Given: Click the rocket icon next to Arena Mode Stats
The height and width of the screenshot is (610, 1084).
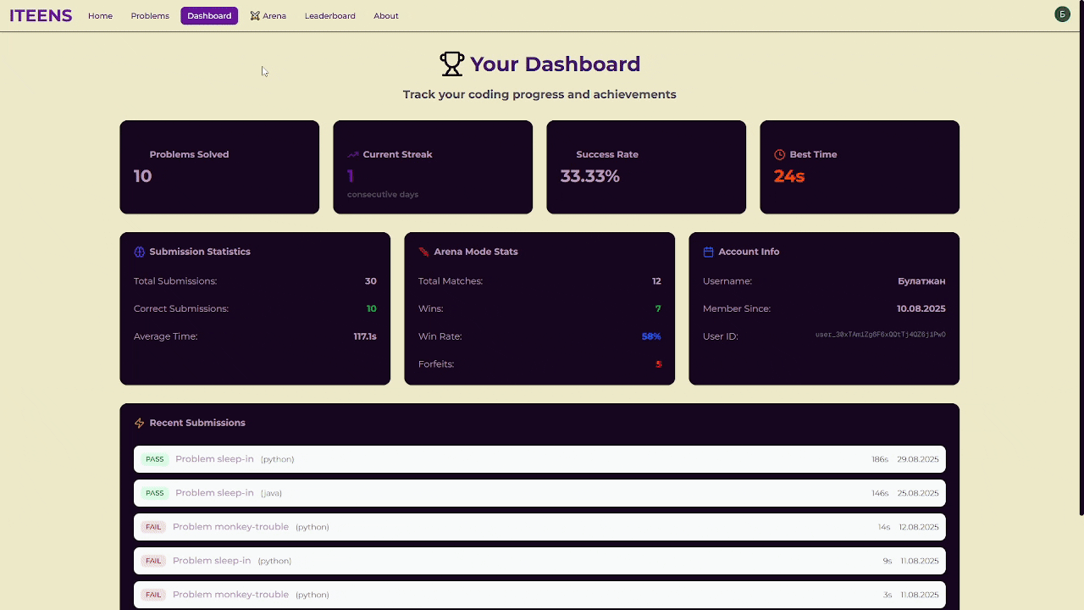Looking at the screenshot, I should click(x=423, y=251).
